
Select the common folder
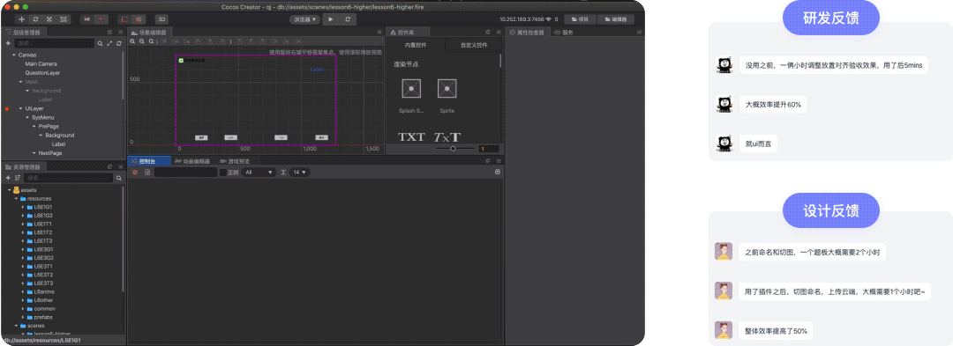click(44, 309)
